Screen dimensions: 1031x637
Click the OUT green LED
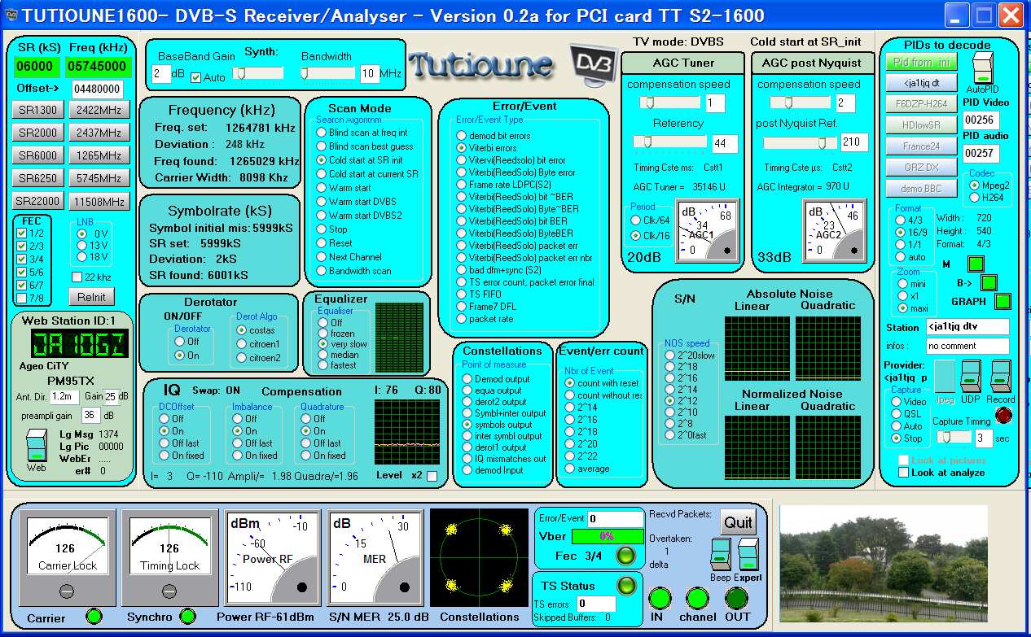coord(737,599)
